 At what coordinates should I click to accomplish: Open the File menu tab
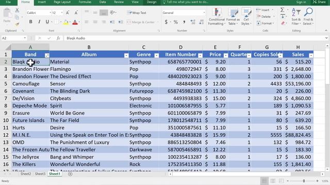(8, 2)
